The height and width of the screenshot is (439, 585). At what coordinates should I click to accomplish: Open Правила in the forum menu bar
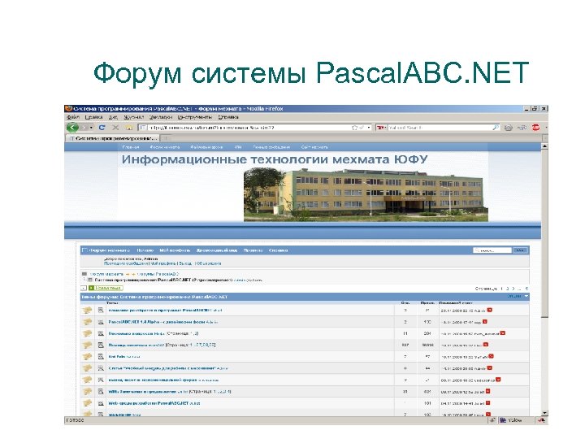tap(253, 250)
